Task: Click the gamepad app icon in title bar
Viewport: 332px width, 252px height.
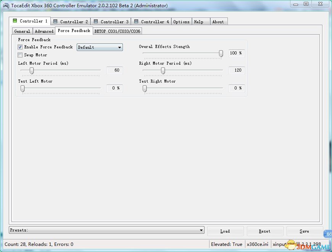Action: pyautogui.click(x=6, y=6)
